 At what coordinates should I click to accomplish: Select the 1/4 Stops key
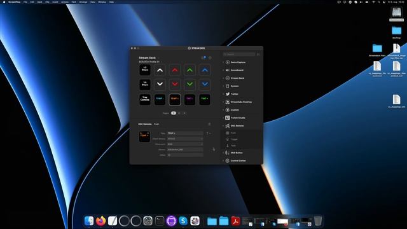(145, 85)
